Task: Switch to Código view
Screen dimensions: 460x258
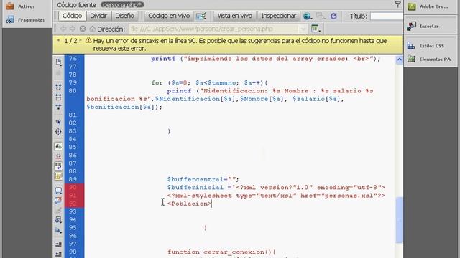Action: pos(72,16)
